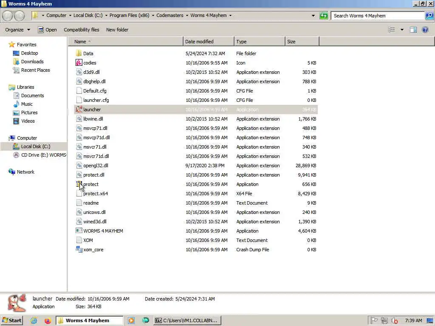Sort by the Name column header
435x326 pixels.
(x=126, y=42)
